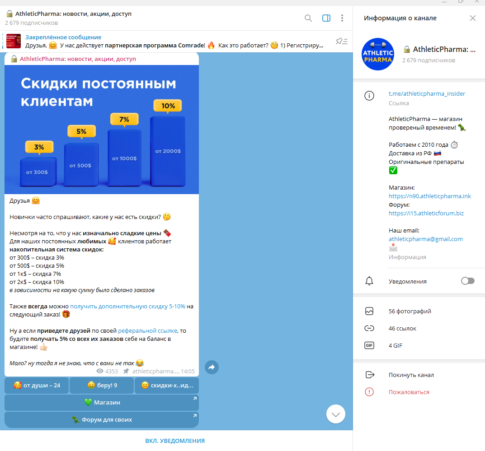Toggle the right info sidebar panel
Screen dimensions: 485x451
pyautogui.click(x=326, y=18)
